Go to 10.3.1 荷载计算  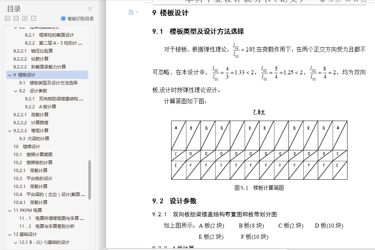tap(31, 186)
